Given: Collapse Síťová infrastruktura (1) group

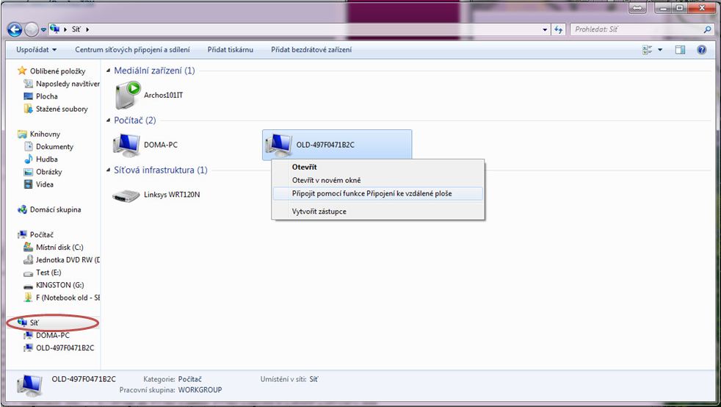Looking at the screenshot, I should pos(109,170).
